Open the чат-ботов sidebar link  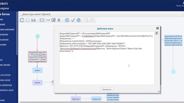pos(5,75)
